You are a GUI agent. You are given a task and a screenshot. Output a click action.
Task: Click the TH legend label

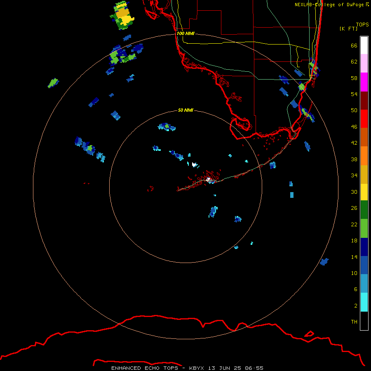click(354, 322)
